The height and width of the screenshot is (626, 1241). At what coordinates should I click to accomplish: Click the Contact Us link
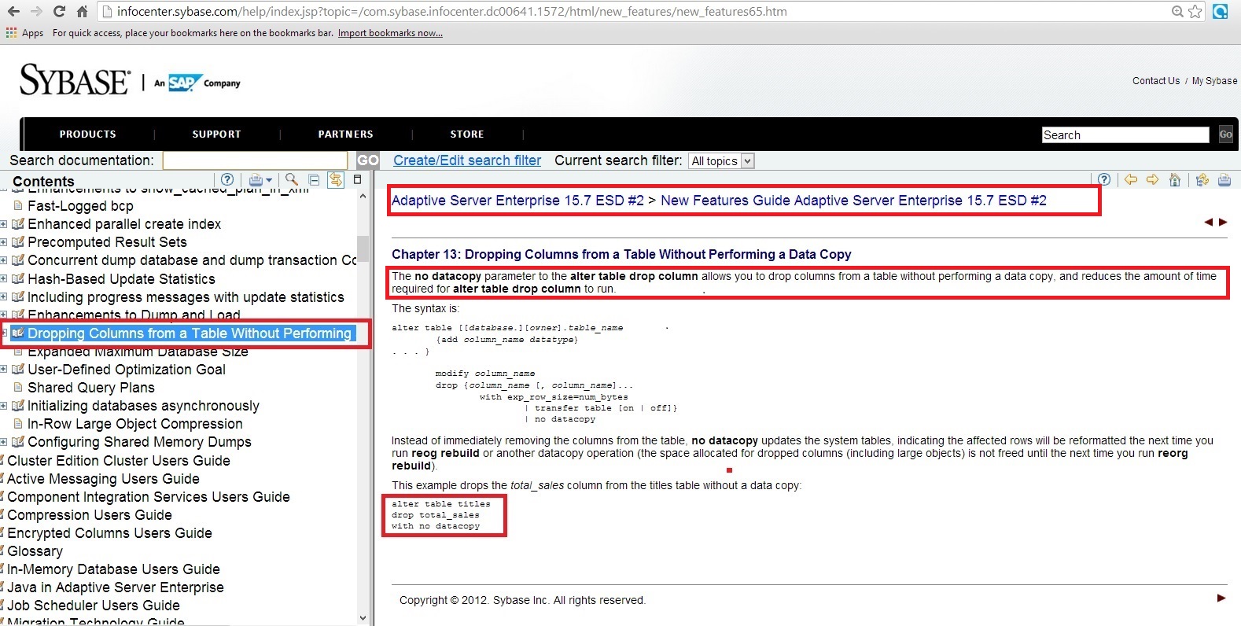pyautogui.click(x=1156, y=81)
